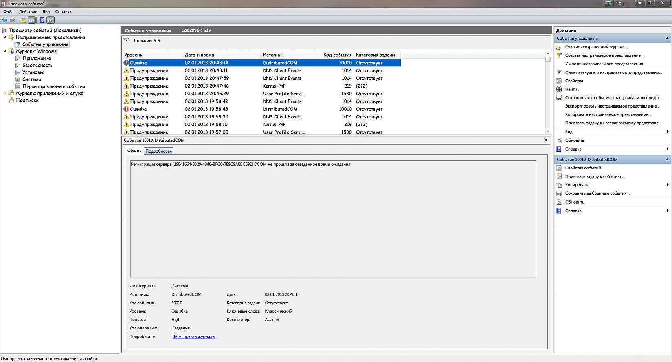Expand Журналы приложений и служб tree node

pyautogui.click(x=5, y=93)
